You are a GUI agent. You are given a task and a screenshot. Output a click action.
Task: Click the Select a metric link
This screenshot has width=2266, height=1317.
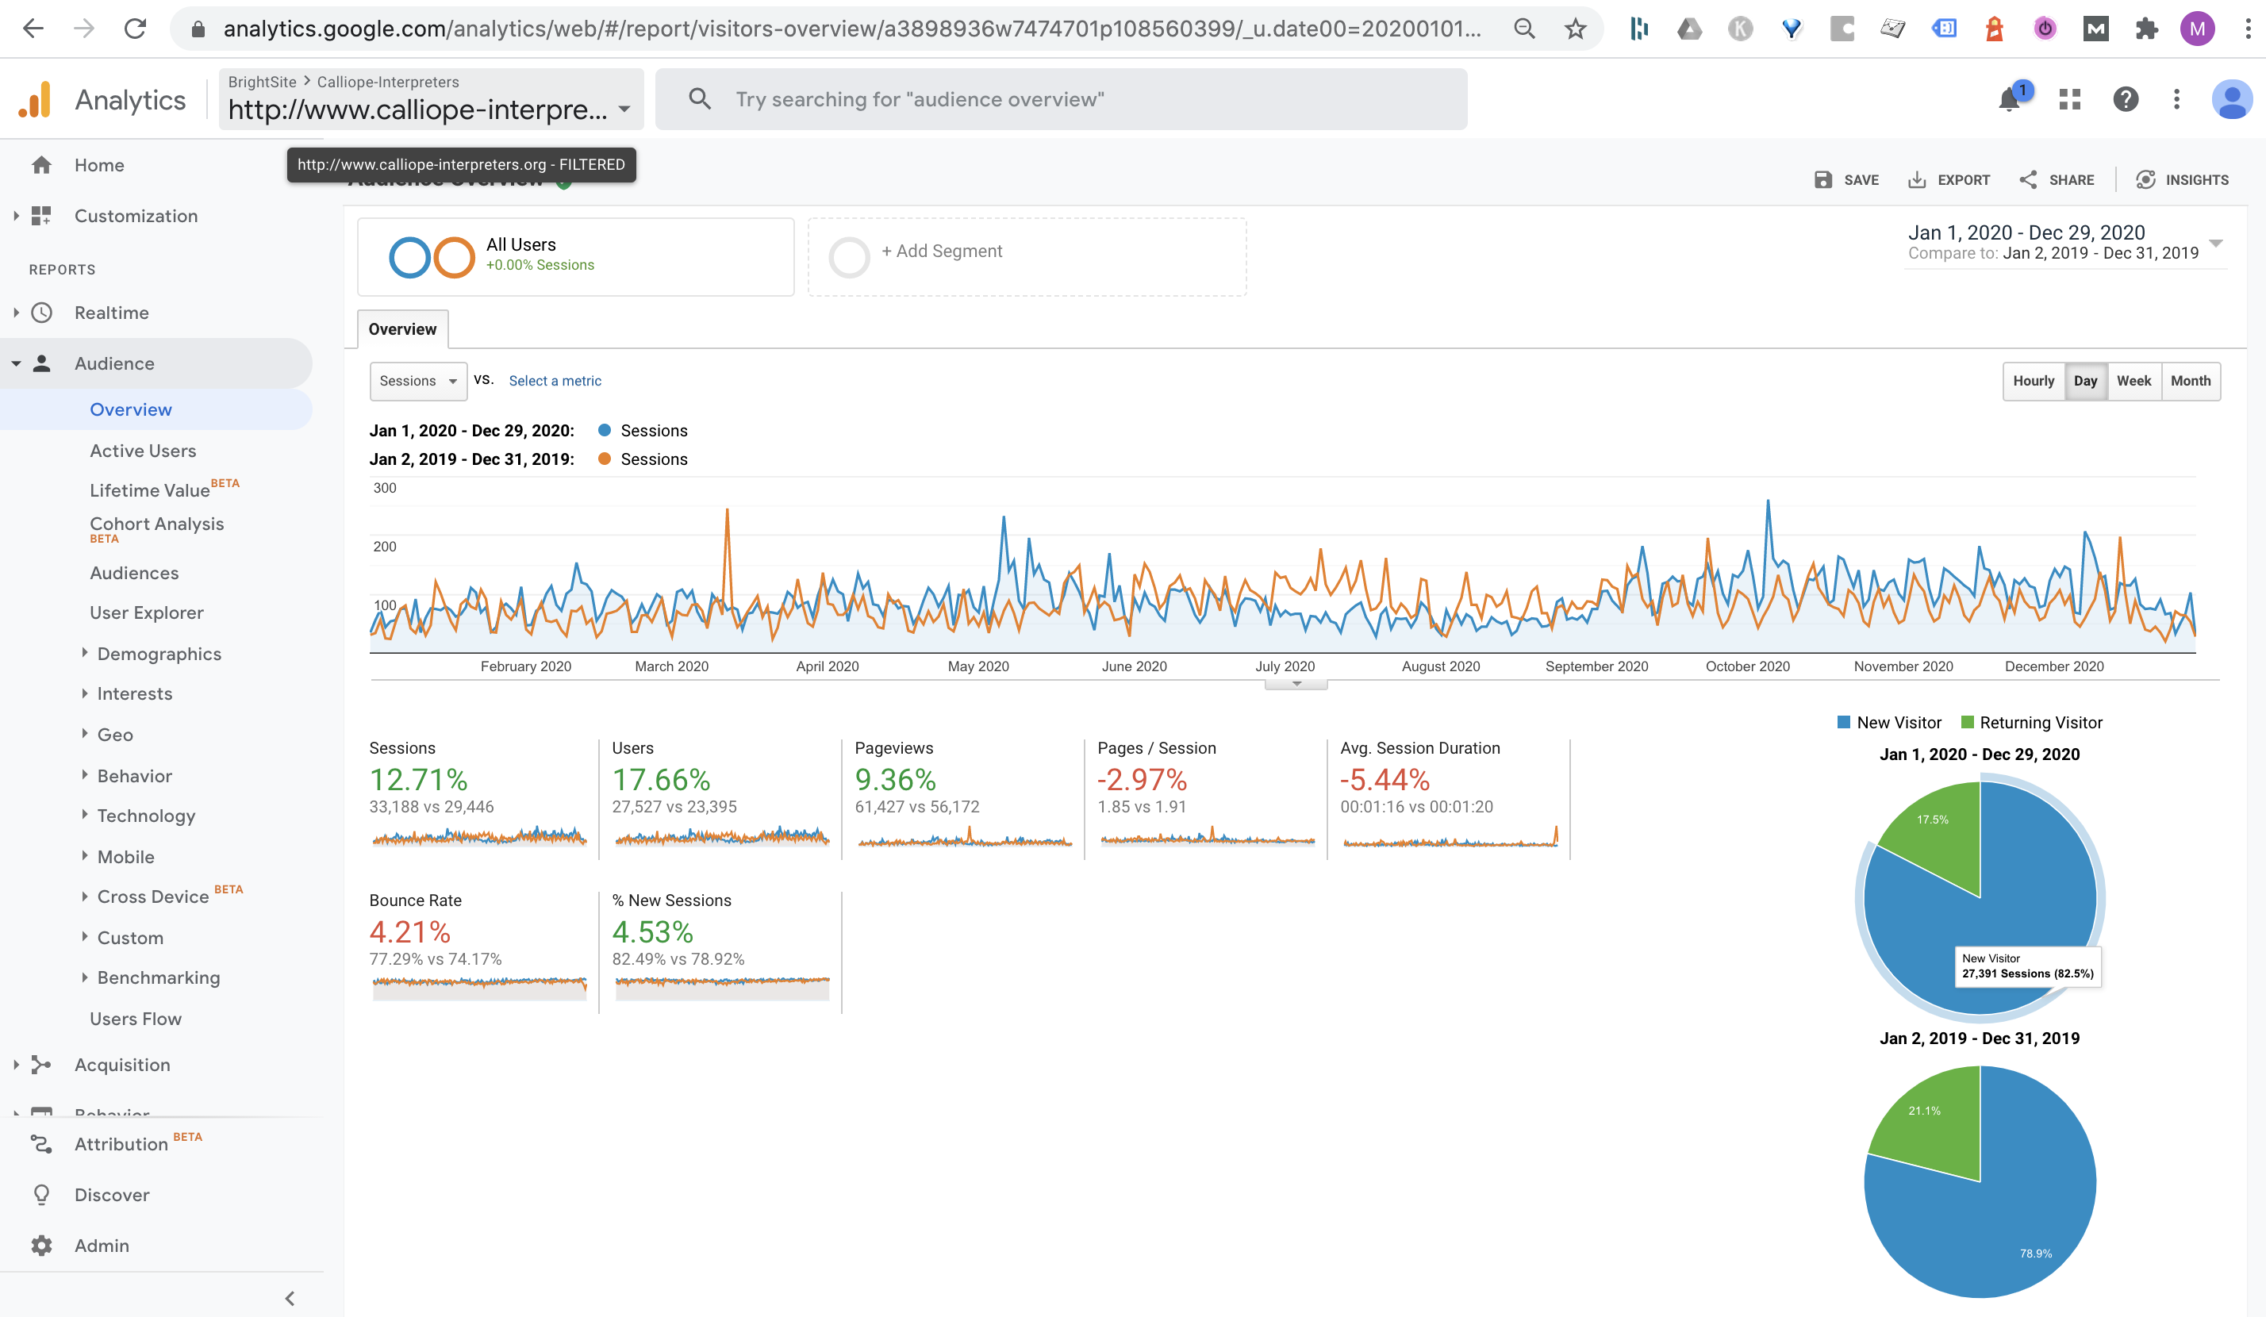coord(555,380)
